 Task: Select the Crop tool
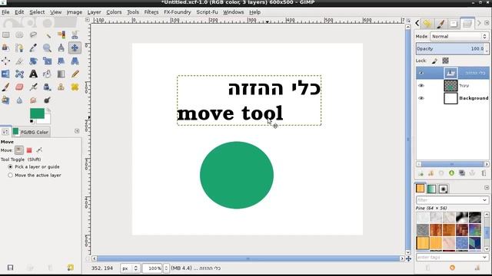[19, 61]
